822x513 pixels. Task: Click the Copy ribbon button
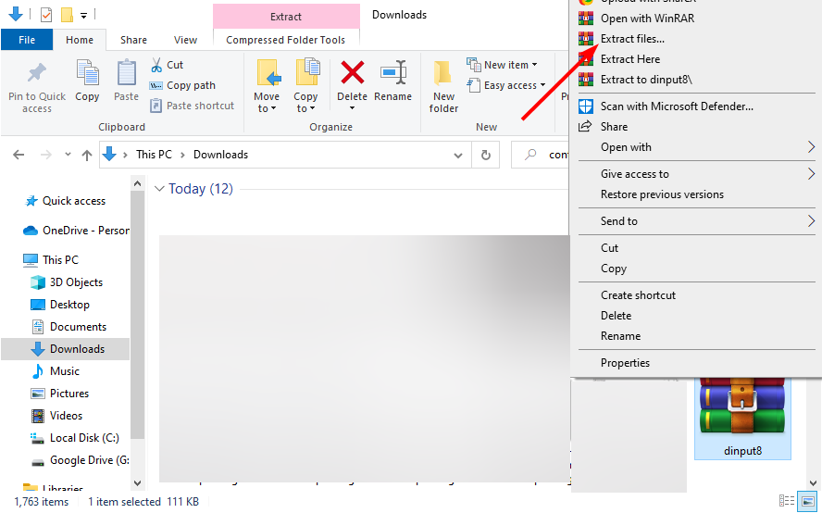[87, 81]
